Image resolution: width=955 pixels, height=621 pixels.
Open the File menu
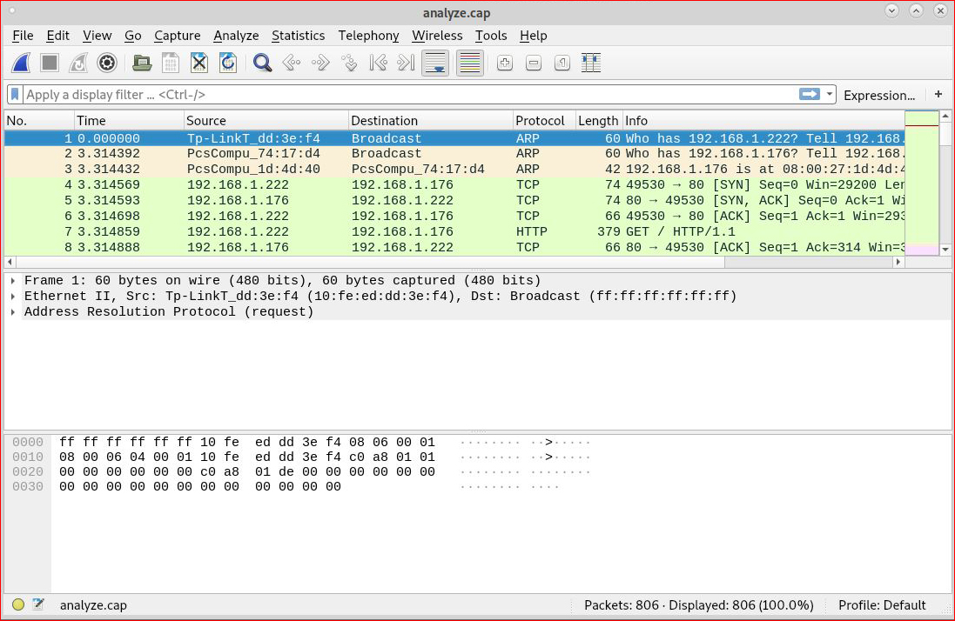click(24, 36)
